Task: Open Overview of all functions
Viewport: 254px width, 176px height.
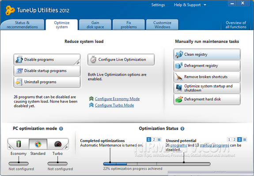Action: pos(236,25)
